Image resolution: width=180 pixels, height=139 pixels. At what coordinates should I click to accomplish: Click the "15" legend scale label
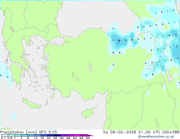pos(42,138)
